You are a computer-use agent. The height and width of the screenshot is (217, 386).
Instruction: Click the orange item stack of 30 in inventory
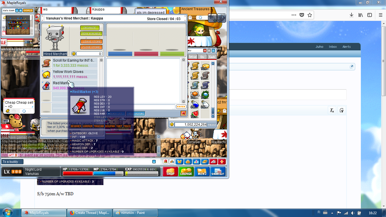[195, 95]
